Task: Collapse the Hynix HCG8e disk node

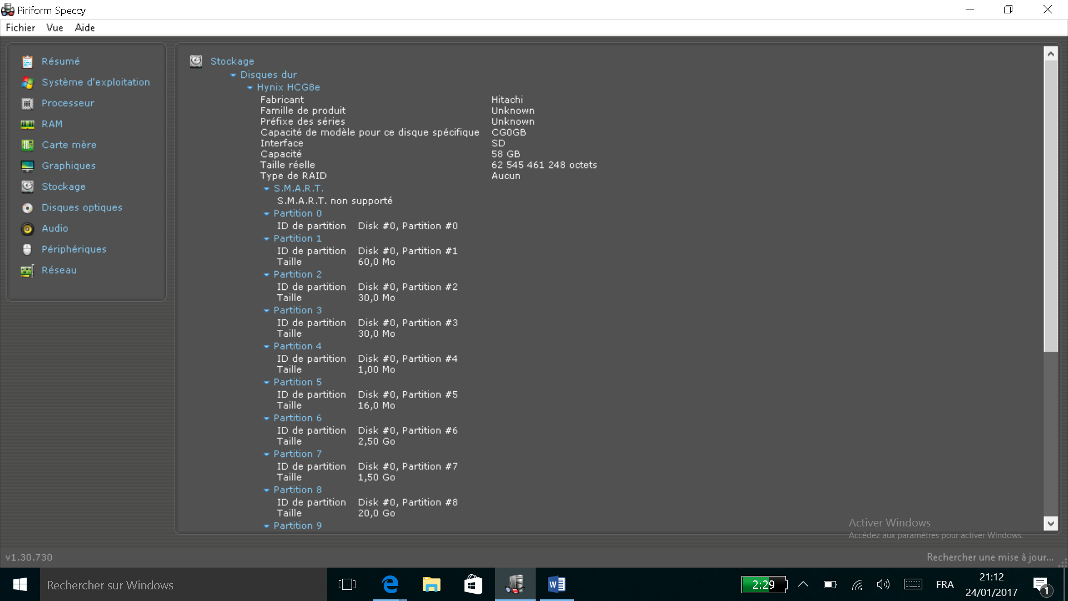Action: coord(250,88)
